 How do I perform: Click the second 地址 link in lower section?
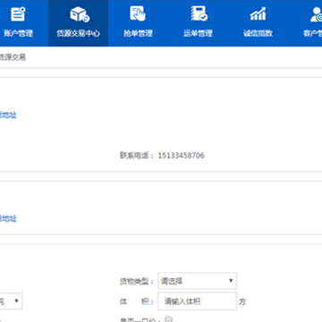tap(8, 218)
